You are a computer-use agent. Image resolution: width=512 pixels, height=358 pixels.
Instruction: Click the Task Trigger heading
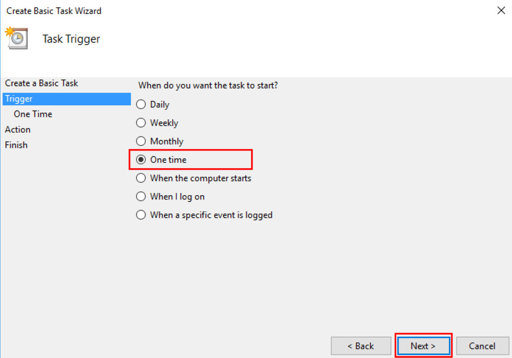tap(71, 38)
